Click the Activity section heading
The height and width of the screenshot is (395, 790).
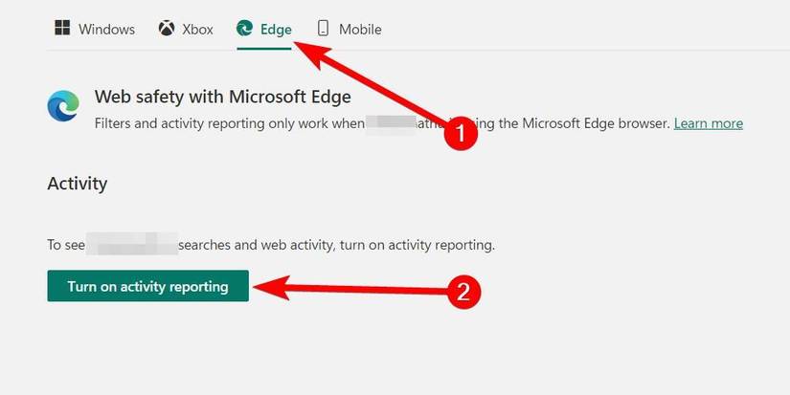78,183
